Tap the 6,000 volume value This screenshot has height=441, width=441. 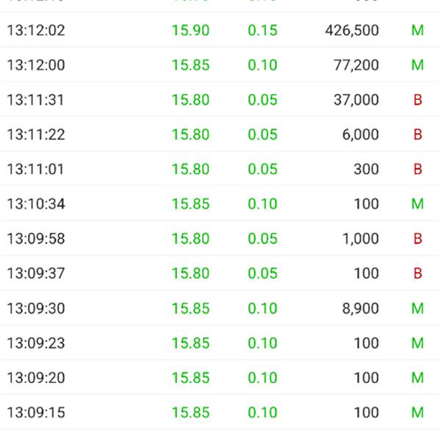tap(360, 135)
